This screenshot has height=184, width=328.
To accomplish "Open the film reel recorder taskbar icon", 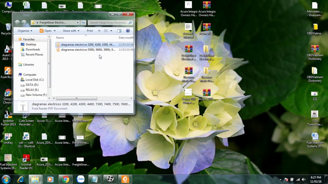I will tap(110, 179).
